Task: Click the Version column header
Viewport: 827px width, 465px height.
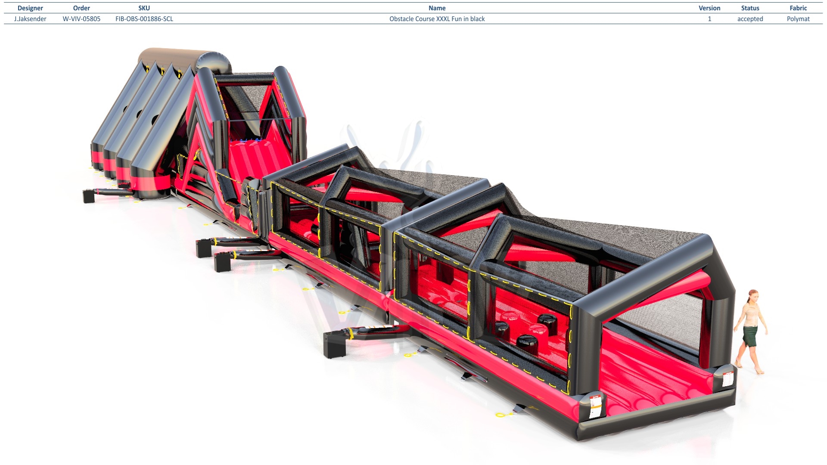Action: (709, 8)
